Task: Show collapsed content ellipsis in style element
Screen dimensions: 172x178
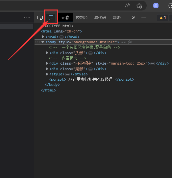Action: pos(67,74)
